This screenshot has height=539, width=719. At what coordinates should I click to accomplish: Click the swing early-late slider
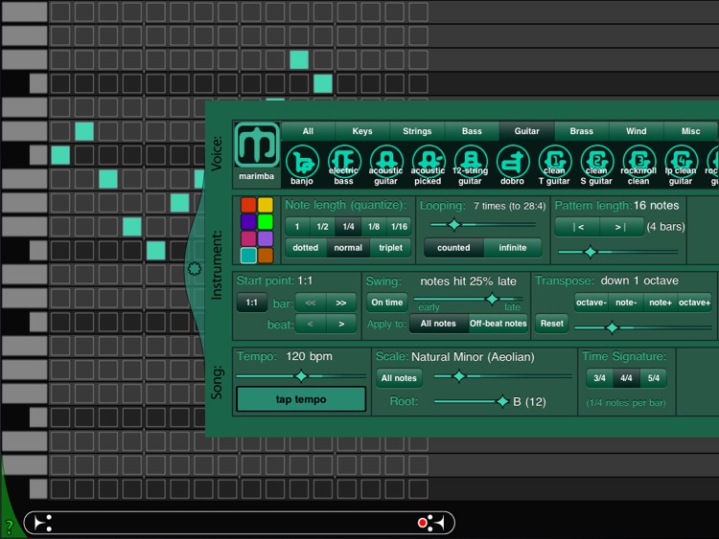tap(468, 300)
